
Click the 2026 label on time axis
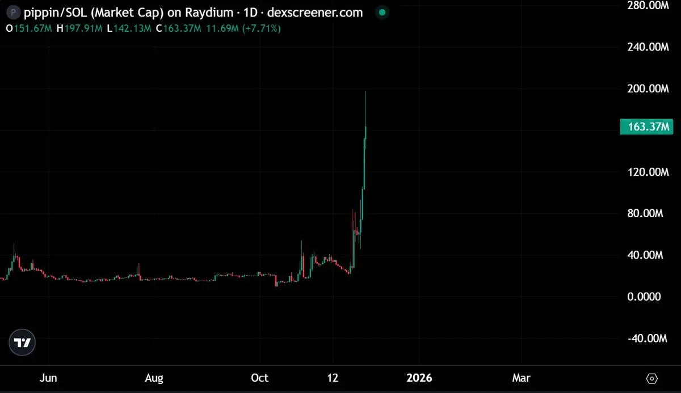(x=419, y=378)
